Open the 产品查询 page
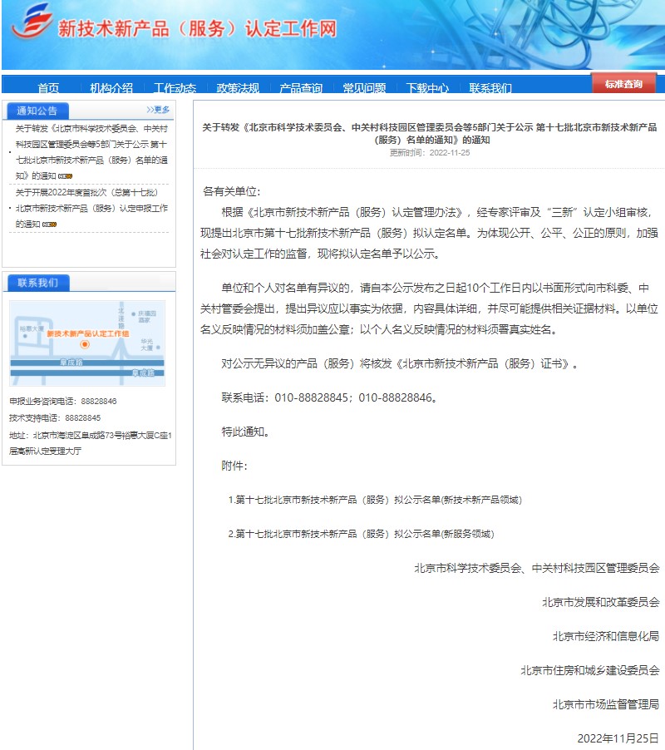 [x=301, y=88]
